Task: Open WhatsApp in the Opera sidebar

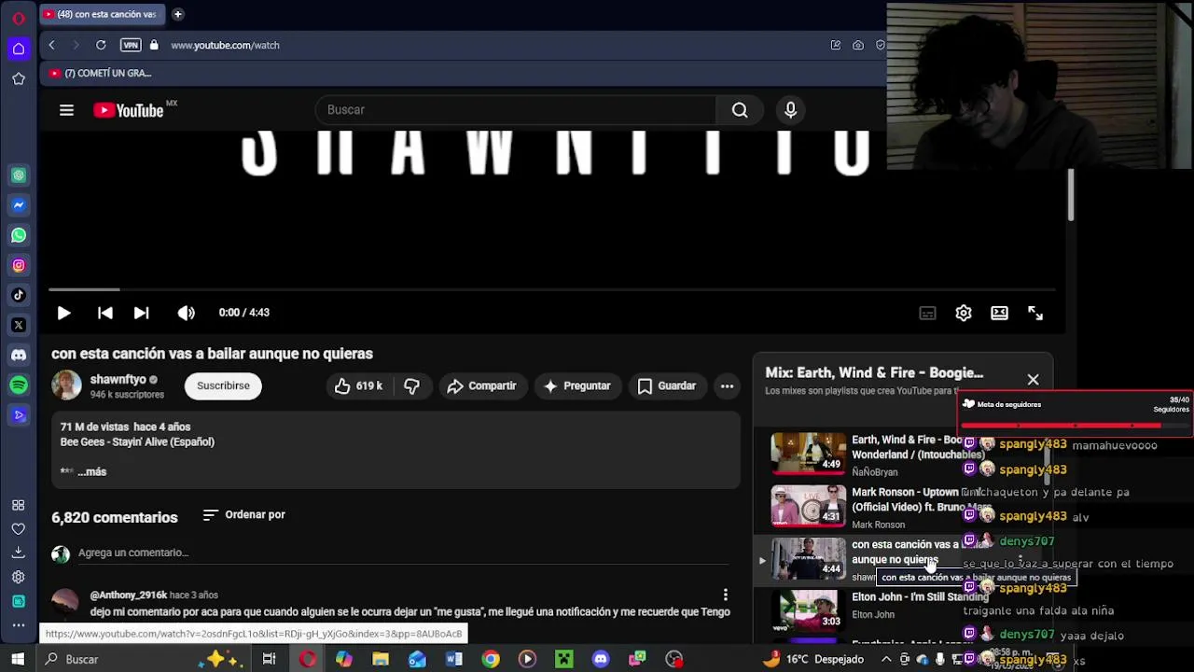Action: 19,235
